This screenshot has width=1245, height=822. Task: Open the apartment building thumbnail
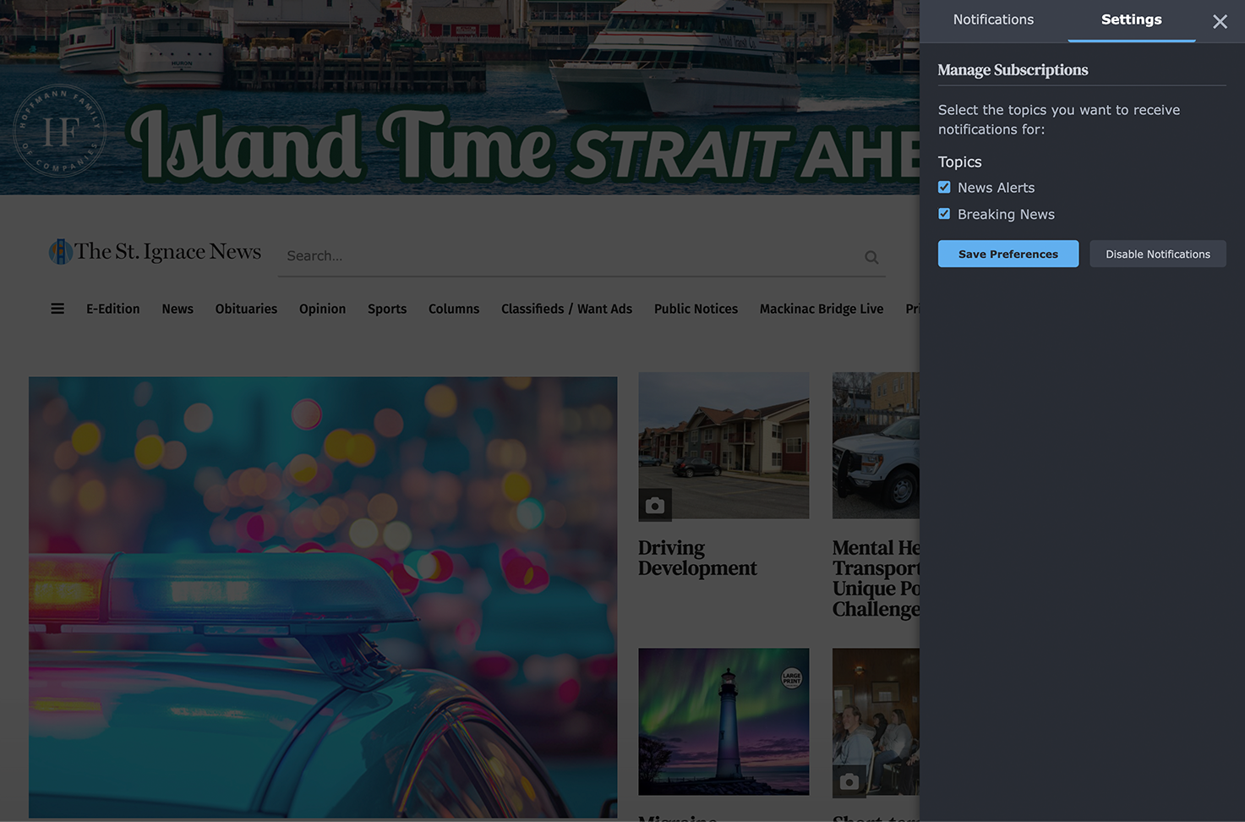pyautogui.click(x=724, y=446)
